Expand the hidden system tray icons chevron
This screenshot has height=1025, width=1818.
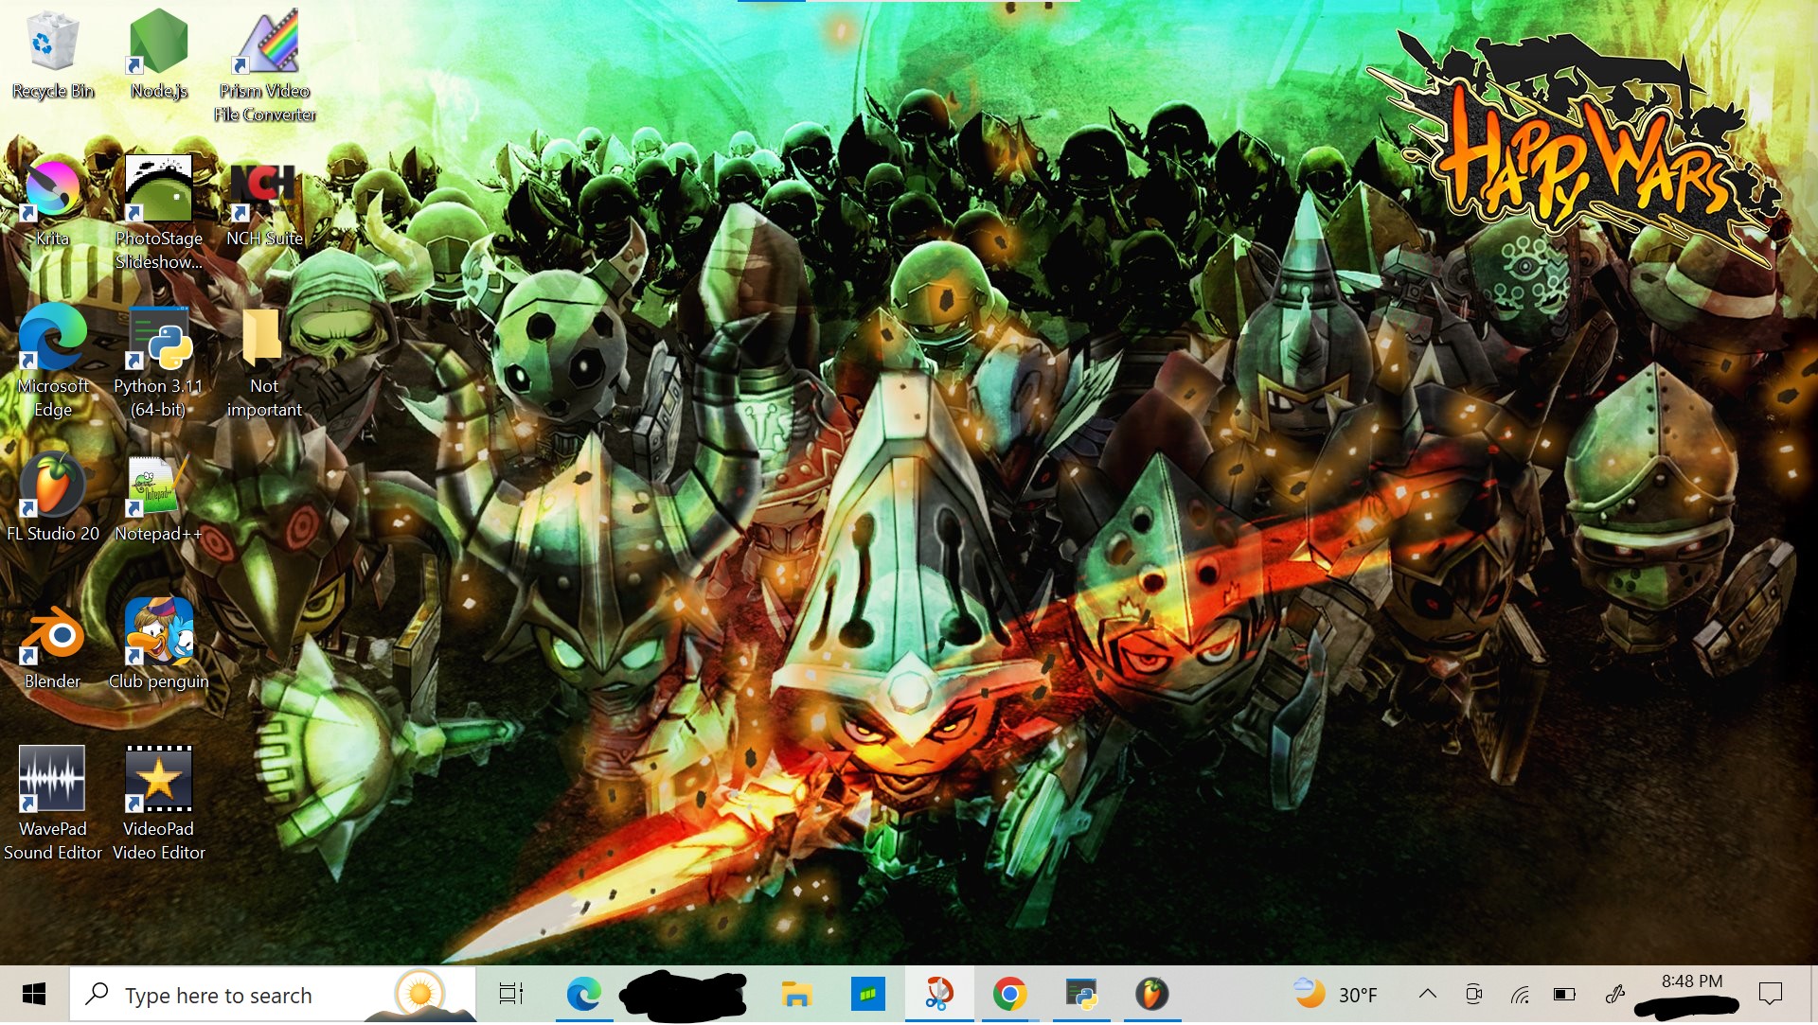pyautogui.click(x=1427, y=995)
